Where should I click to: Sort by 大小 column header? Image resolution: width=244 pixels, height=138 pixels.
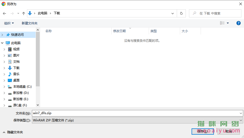pos(185,31)
